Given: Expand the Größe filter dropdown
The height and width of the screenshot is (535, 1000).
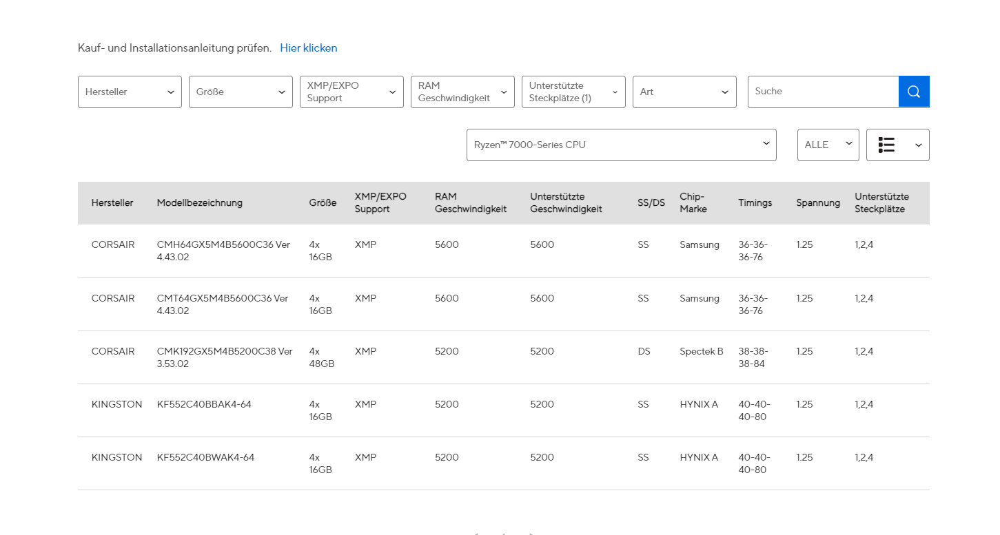Looking at the screenshot, I should click(241, 92).
